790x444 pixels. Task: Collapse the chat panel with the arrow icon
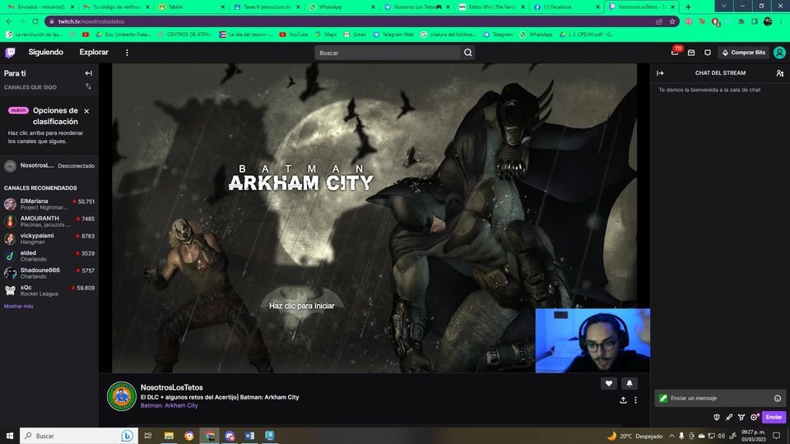pyautogui.click(x=660, y=73)
